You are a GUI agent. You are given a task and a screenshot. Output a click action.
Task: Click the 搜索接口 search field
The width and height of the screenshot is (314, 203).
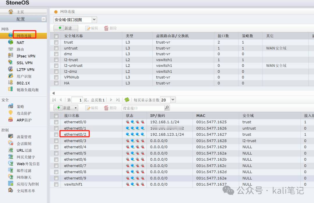click(x=143, y=108)
